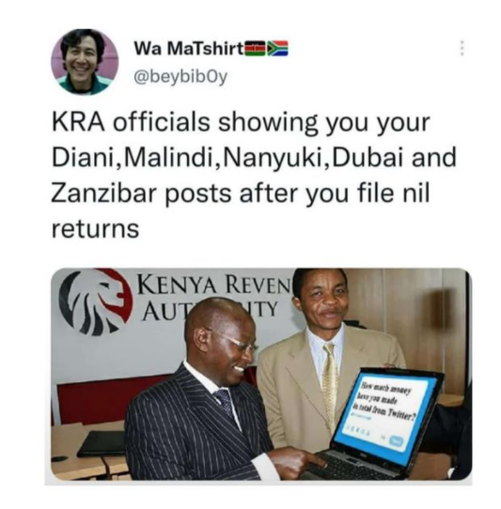Click the word 'Zanzibar' in the tweet
501x509 pixels.
104,193
